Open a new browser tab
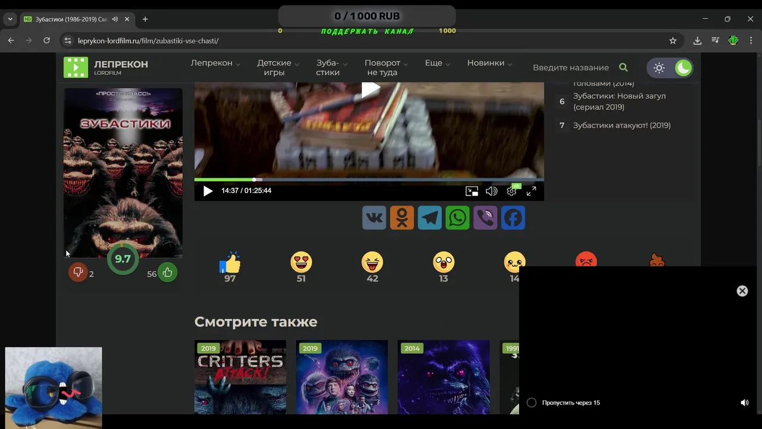 click(x=145, y=19)
